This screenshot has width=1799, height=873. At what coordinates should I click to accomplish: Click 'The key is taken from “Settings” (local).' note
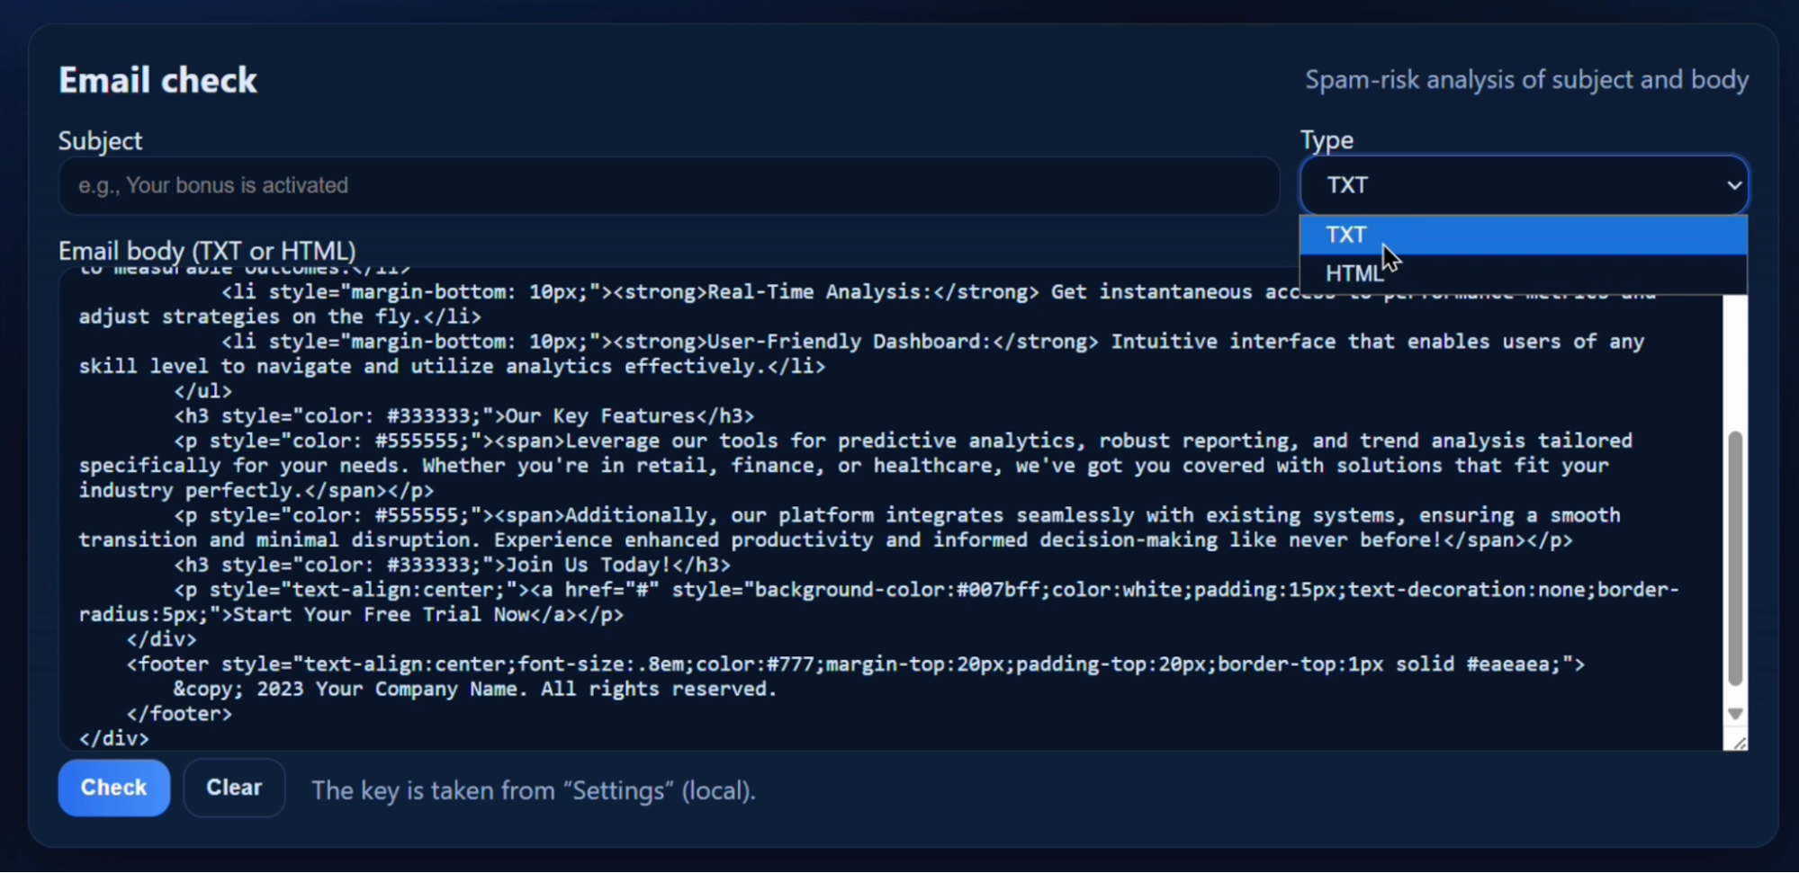pos(534,790)
